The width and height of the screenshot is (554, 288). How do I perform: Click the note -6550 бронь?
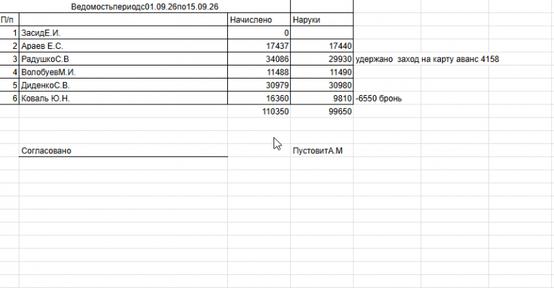click(379, 99)
